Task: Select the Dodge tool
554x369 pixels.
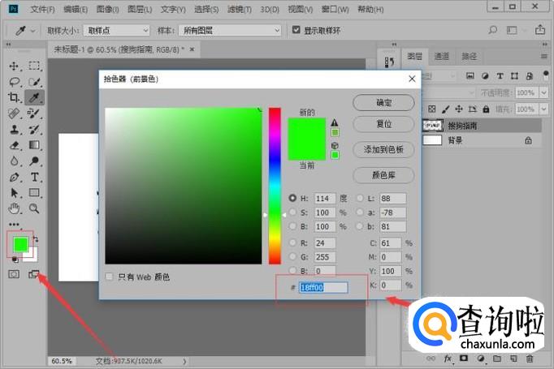Action: 34,161
